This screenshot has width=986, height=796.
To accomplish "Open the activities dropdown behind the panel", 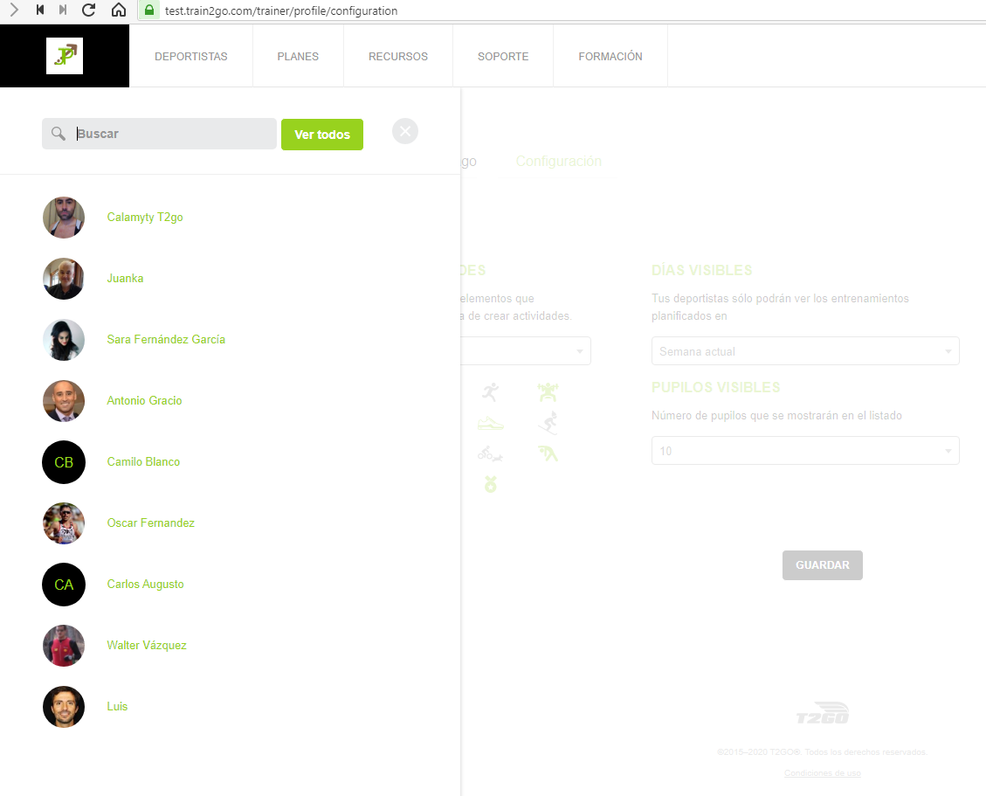I will pos(526,351).
